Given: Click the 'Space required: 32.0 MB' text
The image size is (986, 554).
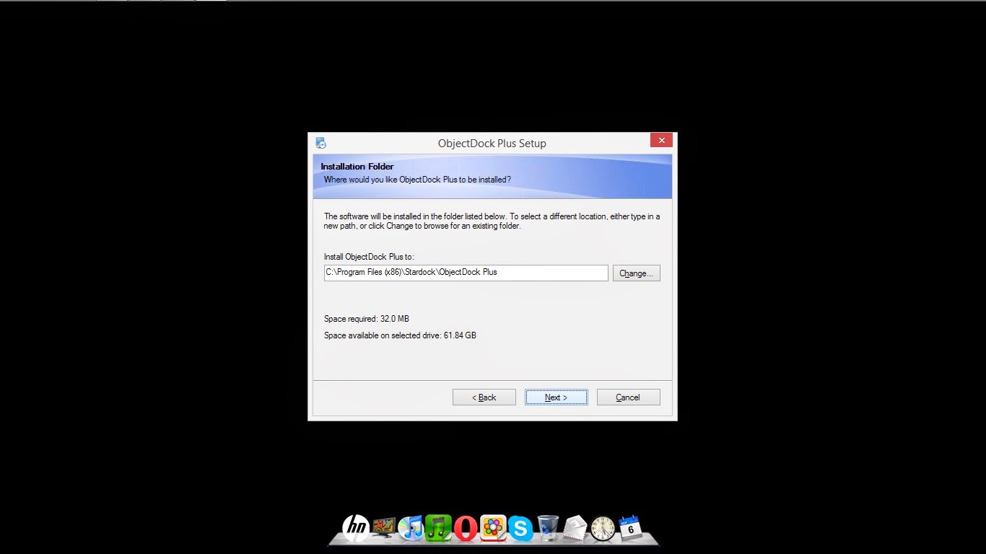Looking at the screenshot, I should (x=367, y=319).
